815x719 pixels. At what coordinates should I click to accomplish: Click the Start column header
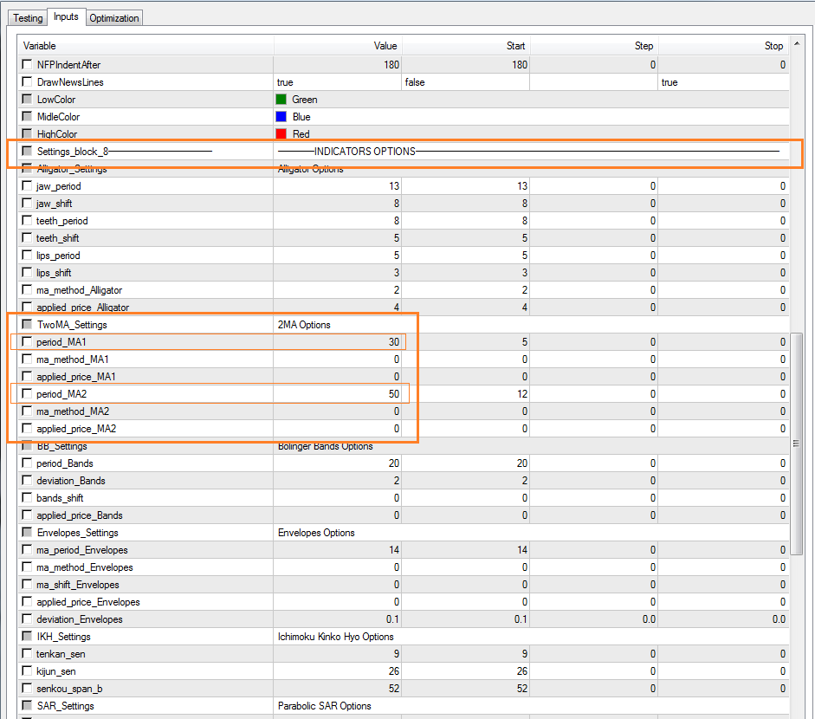466,46
